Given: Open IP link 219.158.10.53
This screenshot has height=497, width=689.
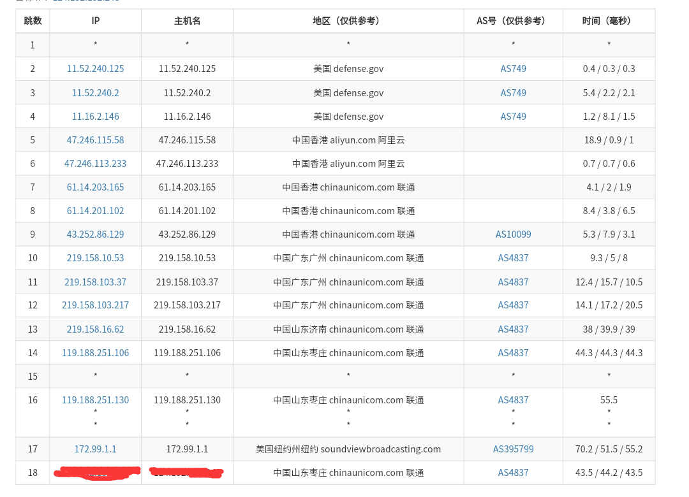Looking at the screenshot, I should [95, 258].
